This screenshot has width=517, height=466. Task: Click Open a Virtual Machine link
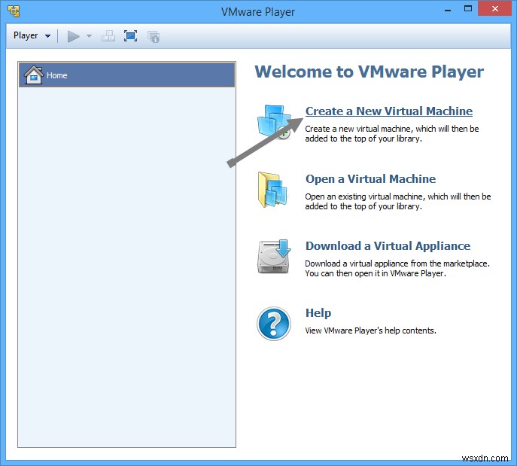click(370, 178)
